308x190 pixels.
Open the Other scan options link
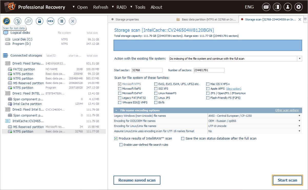coord(287,110)
